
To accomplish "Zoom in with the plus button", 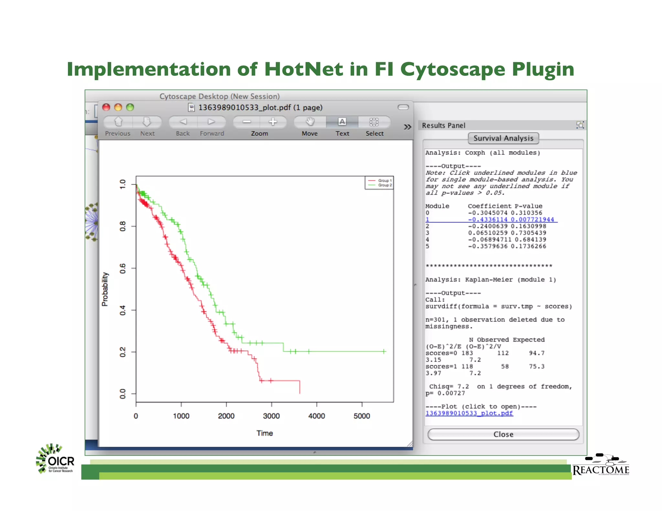I will [x=273, y=122].
